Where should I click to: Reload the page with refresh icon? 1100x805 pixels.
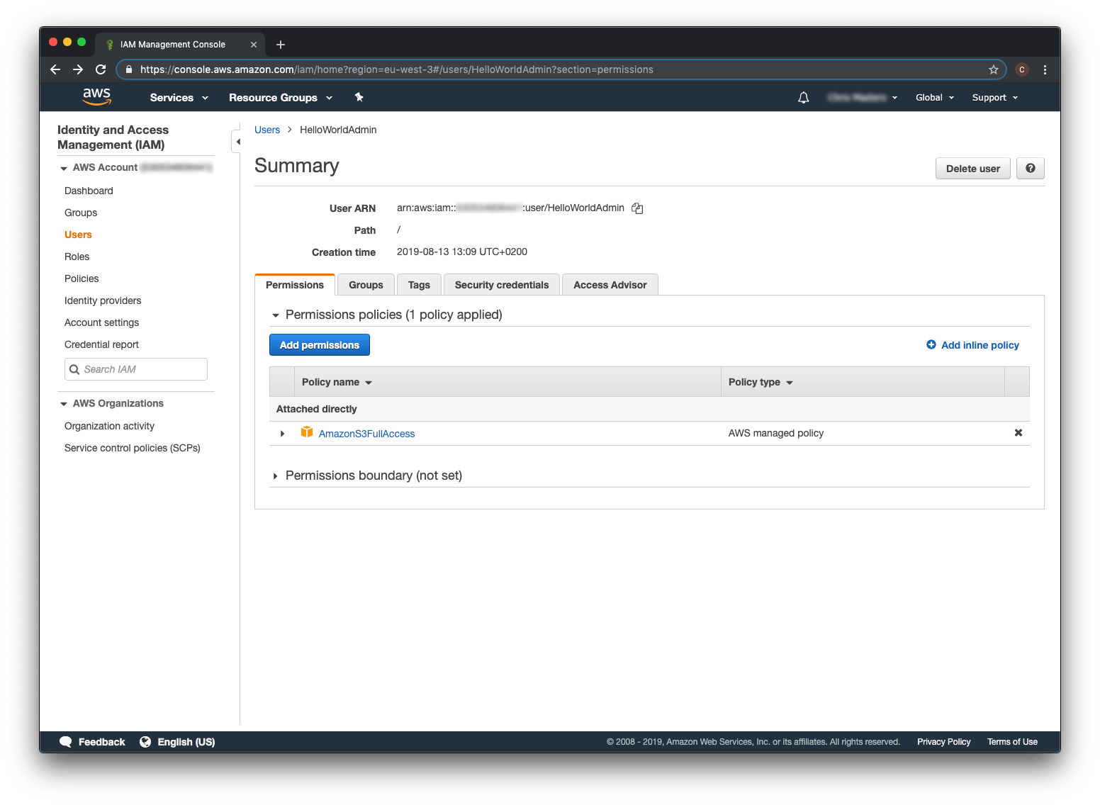pos(101,69)
